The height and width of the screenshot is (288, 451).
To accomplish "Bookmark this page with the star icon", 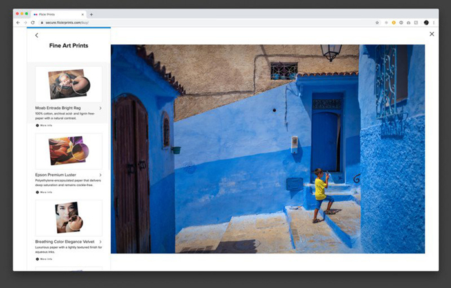I will coord(377,22).
